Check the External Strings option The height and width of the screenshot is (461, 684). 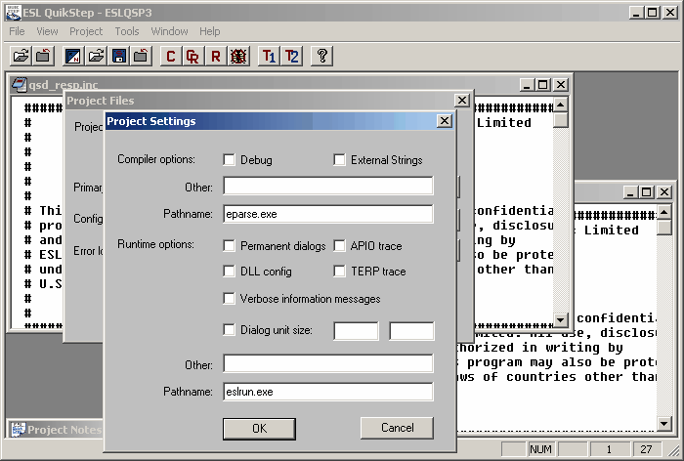tap(340, 160)
